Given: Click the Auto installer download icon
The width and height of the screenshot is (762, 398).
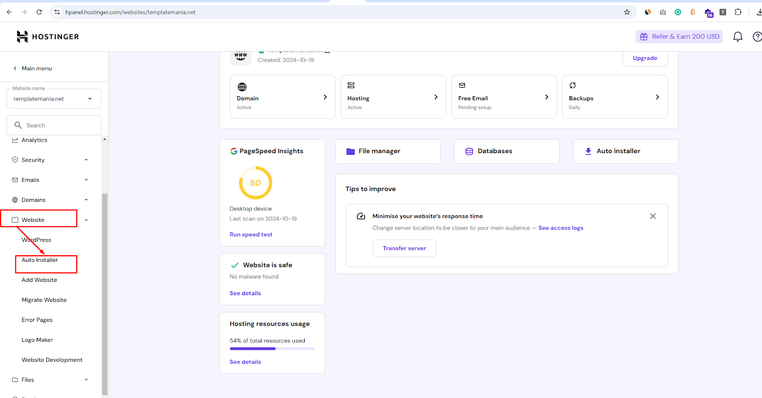Looking at the screenshot, I should 588,151.
